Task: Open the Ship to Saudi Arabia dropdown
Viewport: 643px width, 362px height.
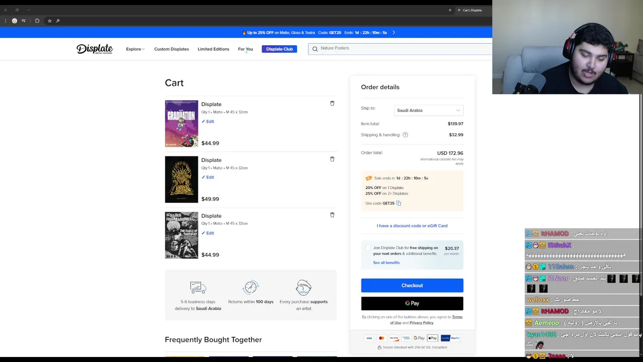Action: (428, 110)
